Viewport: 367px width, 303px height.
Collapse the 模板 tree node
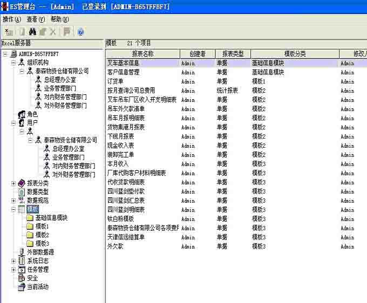13,209
